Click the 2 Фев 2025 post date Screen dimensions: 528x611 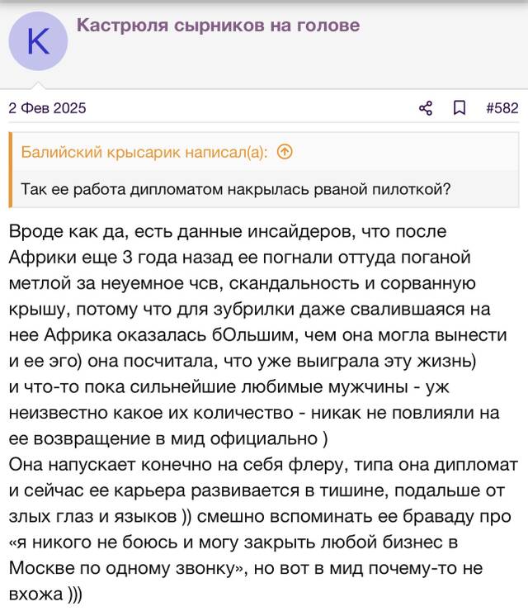point(47,108)
